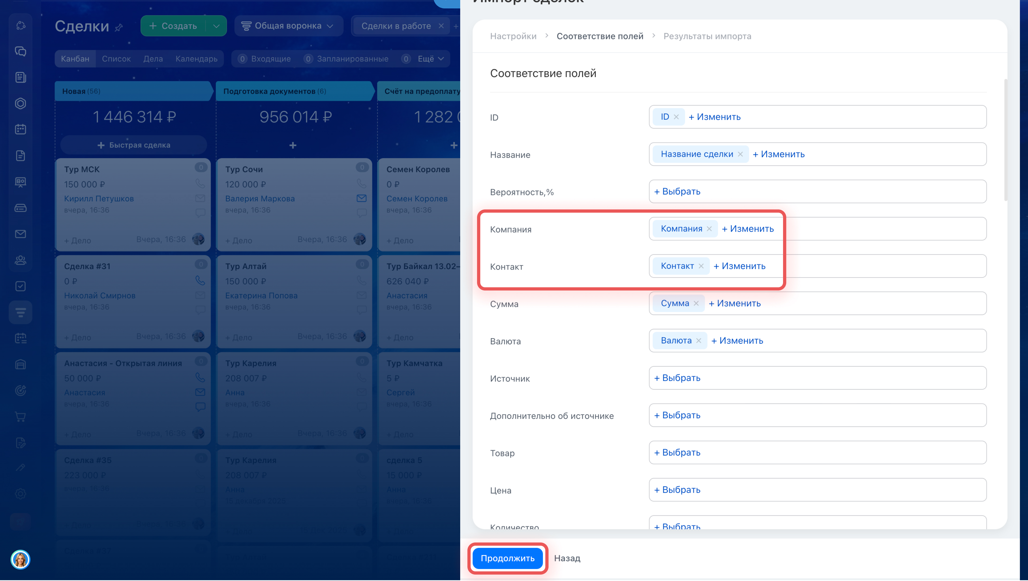Viewport: 1028px width, 581px height.
Task: Remove the Название сделки mapping tag
Action: click(x=740, y=154)
